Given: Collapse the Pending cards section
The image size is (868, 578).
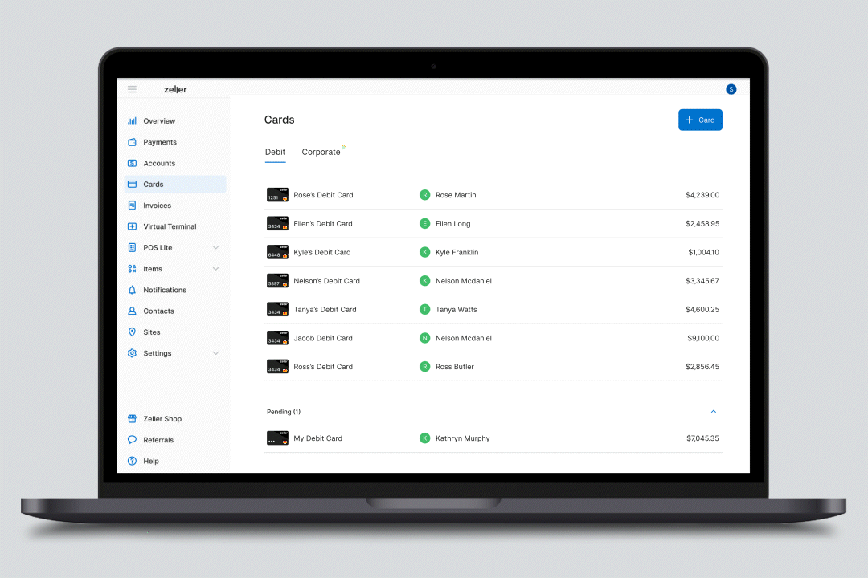Looking at the screenshot, I should pos(713,412).
